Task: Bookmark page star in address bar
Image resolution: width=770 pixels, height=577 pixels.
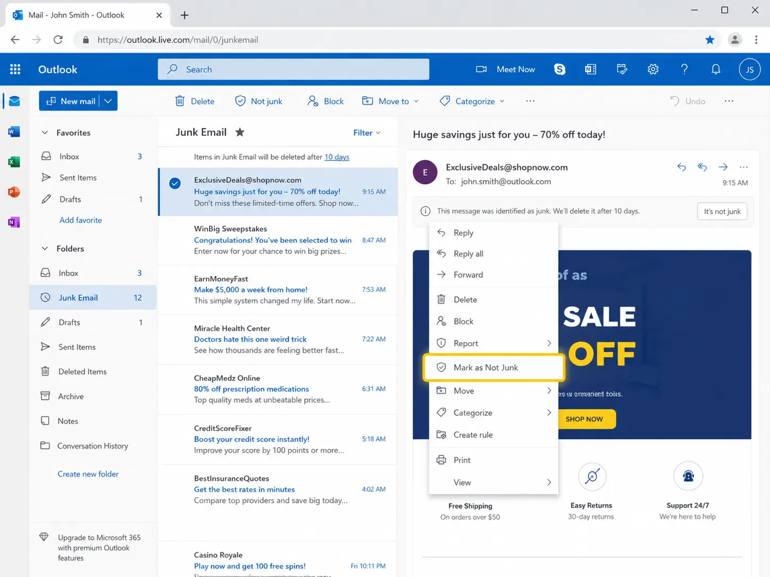Action: (709, 40)
